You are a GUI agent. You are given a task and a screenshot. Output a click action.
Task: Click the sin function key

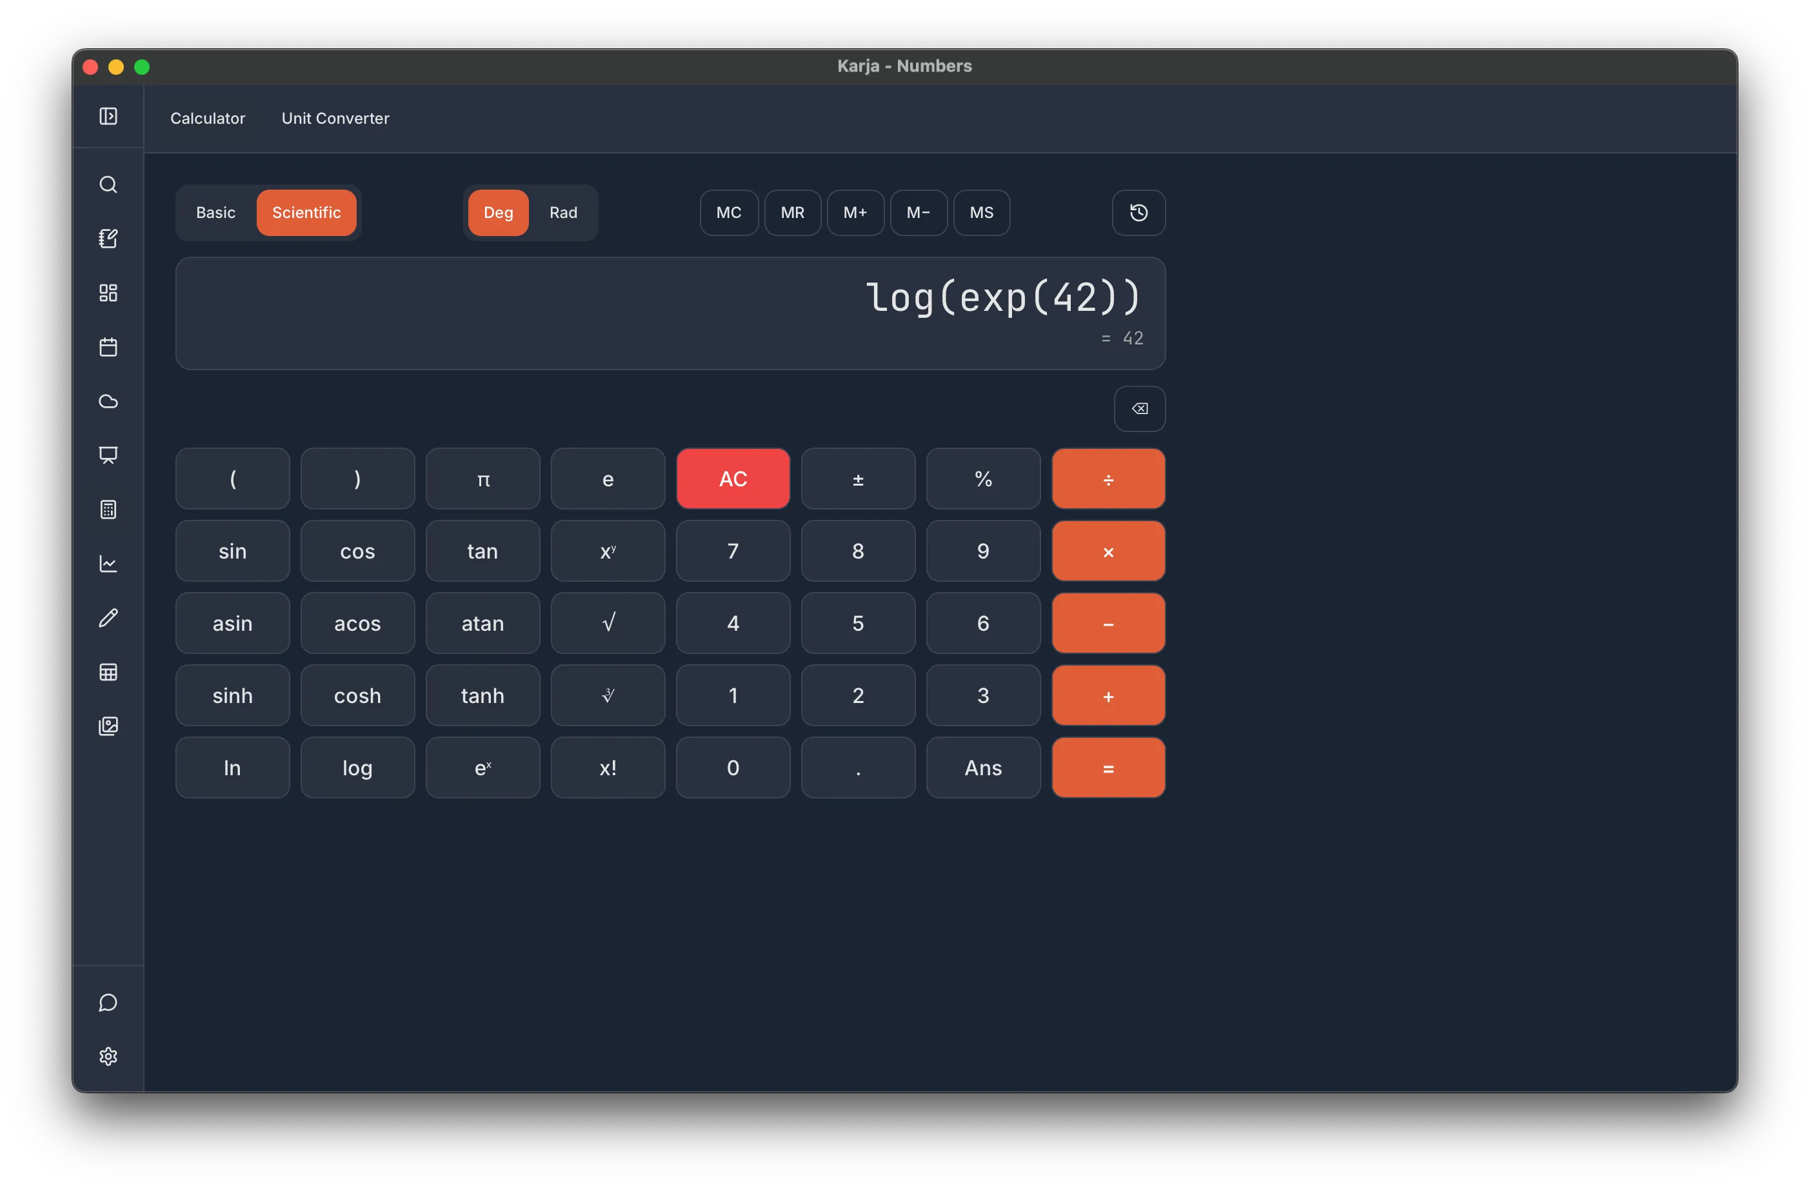pos(233,551)
